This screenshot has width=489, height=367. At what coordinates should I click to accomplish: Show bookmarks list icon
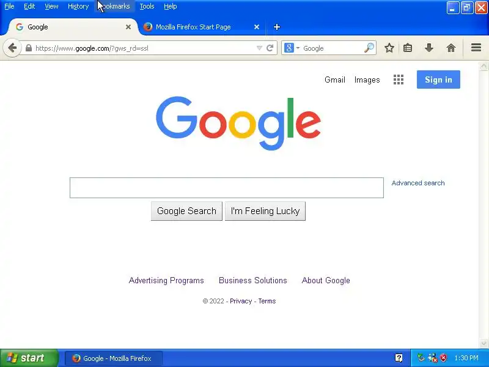[x=408, y=48]
